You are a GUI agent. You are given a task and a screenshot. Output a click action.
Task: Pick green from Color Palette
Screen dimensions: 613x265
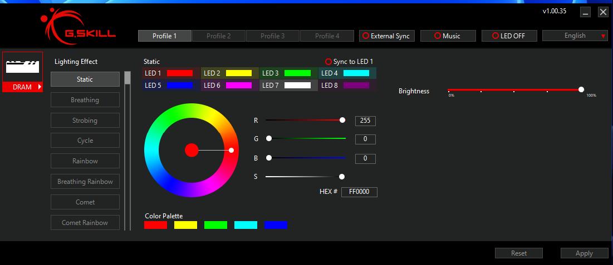tap(216, 225)
